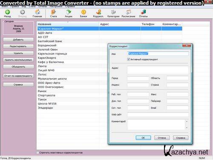Click the Удалить неиспользуемых button
The height and width of the screenshot is (160, 213).
(18, 60)
